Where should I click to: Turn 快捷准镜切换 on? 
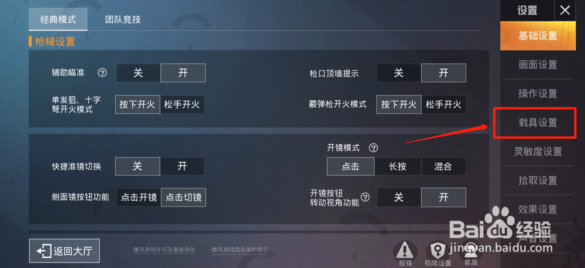(182, 166)
